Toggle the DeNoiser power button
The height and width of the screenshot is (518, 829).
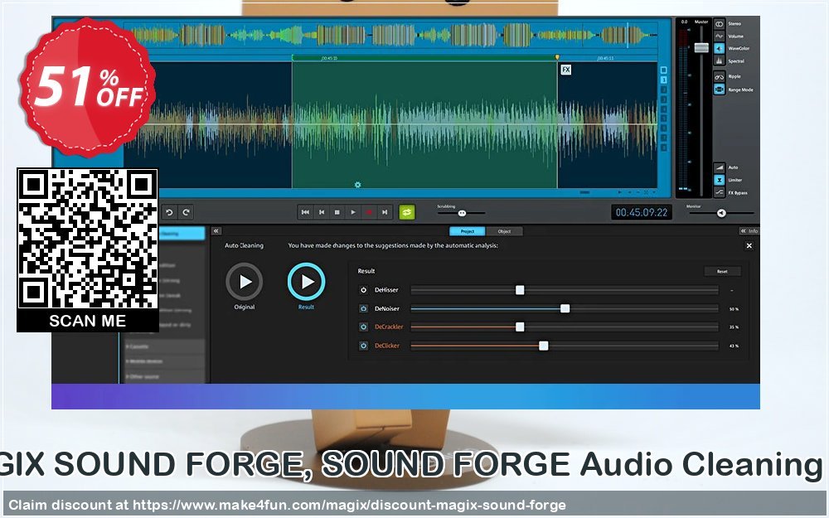(x=363, y=308)
